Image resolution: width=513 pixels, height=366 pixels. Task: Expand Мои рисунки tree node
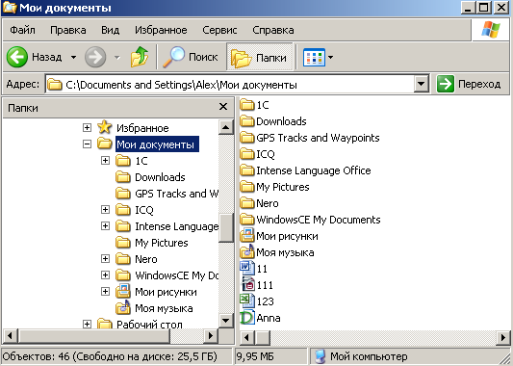click(x=105, y=291)
